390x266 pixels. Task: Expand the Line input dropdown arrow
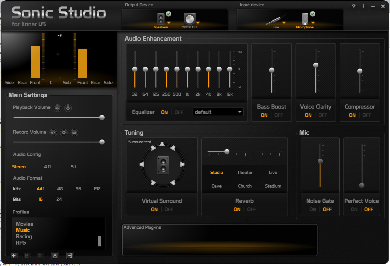[284, 23]
